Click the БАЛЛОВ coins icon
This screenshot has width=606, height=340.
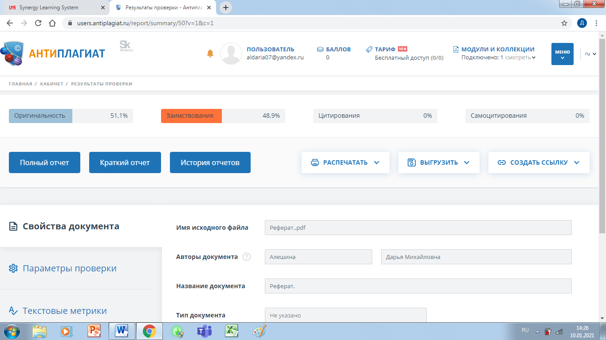coord(320,50)
